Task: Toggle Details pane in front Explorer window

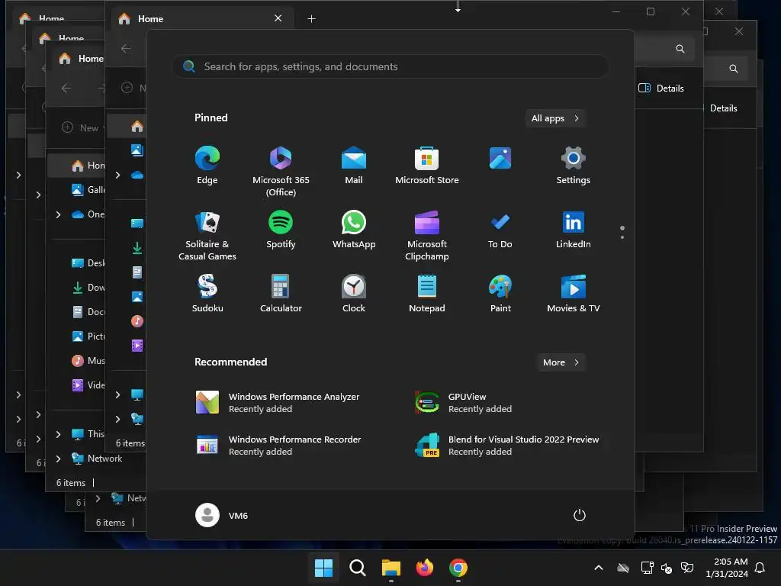Action: click(x=661, y=89)
